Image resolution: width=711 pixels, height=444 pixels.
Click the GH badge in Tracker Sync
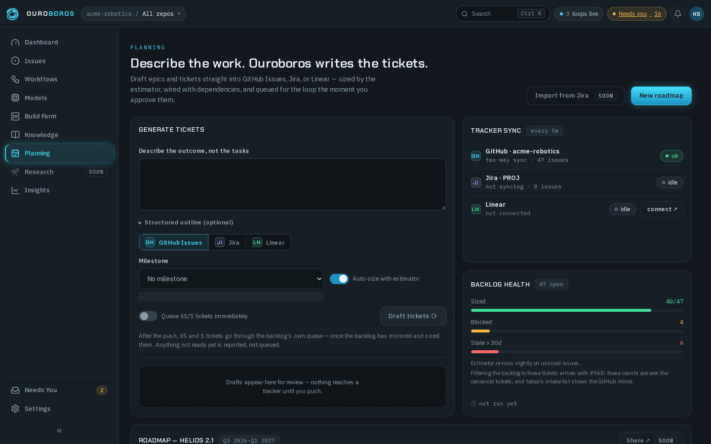(x=475, y=156)
